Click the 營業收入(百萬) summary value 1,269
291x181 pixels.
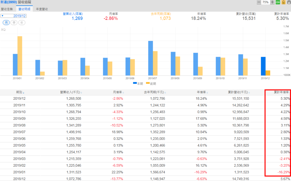(77, 18)
